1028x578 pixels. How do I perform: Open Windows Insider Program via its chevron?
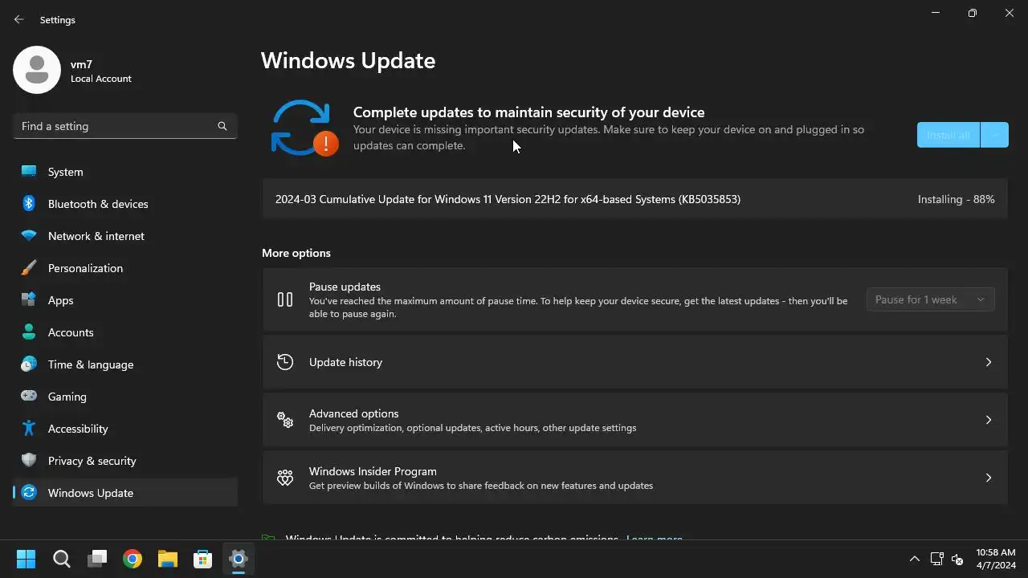[x=989, y=478]
